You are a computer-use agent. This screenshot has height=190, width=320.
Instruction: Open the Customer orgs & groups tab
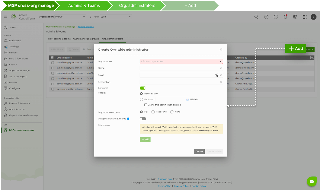(x=85, y=39)
